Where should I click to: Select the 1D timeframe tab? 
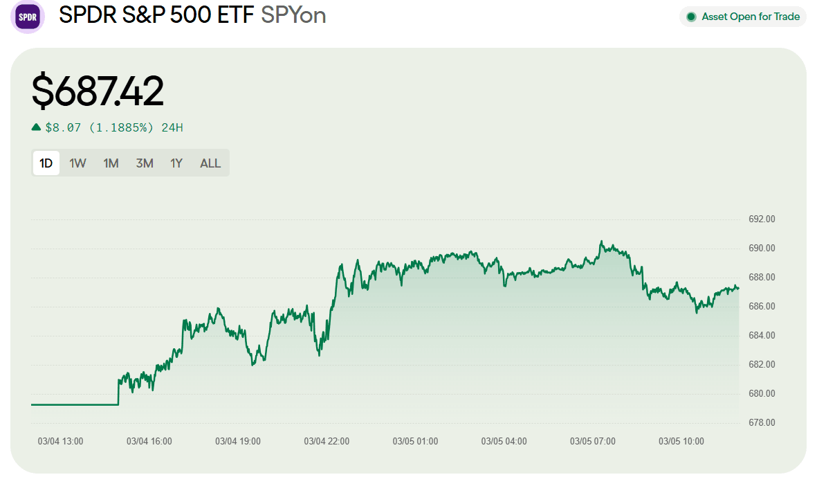(46, 163)
